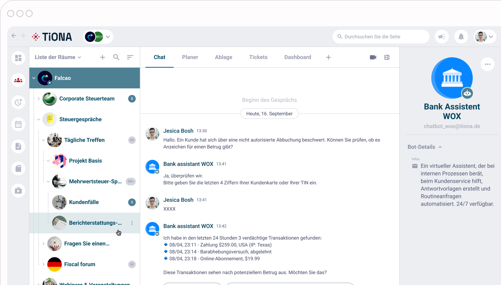Open the dashboard grid icon in left sidebar

tap(18, 58)
